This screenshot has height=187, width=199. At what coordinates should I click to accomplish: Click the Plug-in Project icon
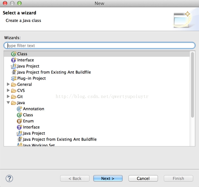point(14,78)
